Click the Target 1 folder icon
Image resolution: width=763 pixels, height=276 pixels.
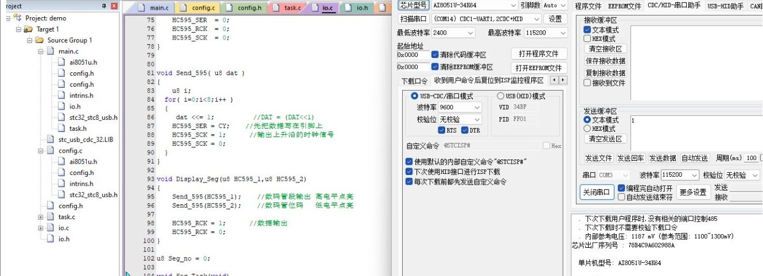point(29,29)
